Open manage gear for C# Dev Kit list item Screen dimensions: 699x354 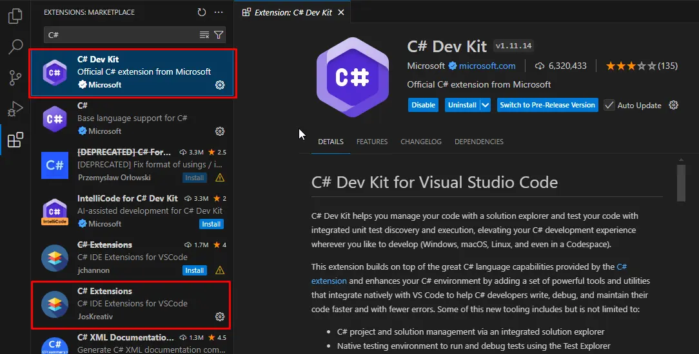coord(220,85)
